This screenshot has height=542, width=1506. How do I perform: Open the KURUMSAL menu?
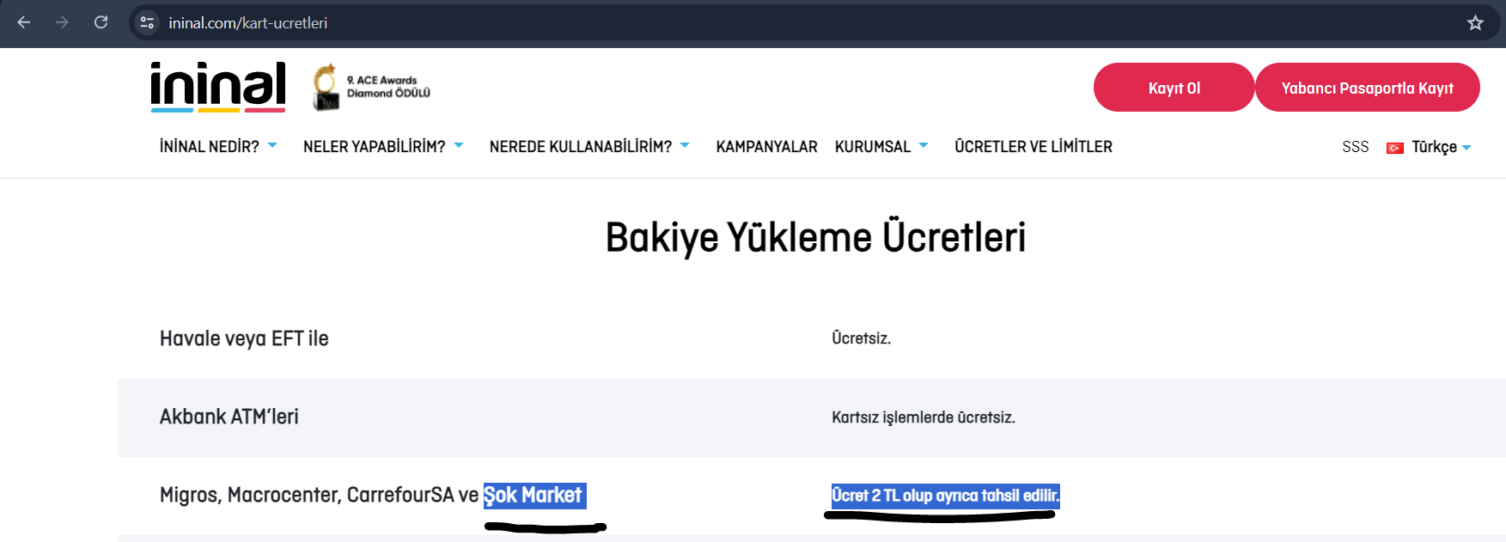pos(872,147)
